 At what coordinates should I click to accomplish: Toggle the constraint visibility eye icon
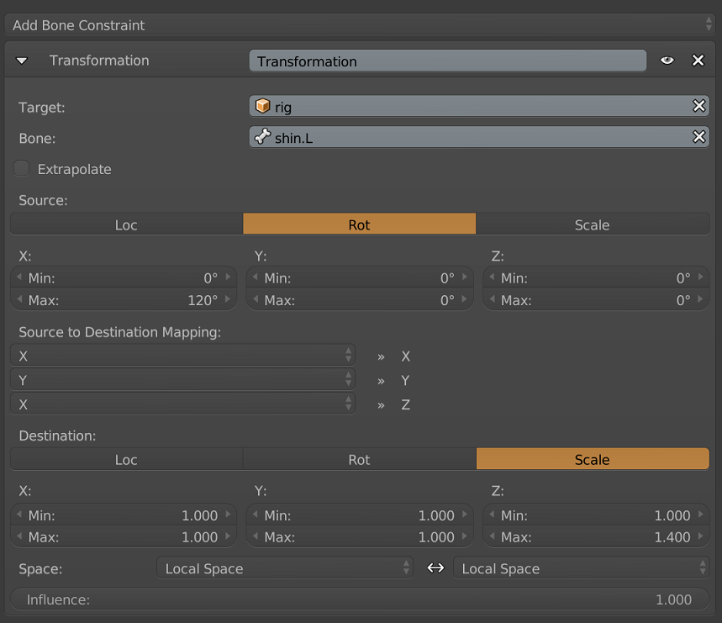pos(667,61)
